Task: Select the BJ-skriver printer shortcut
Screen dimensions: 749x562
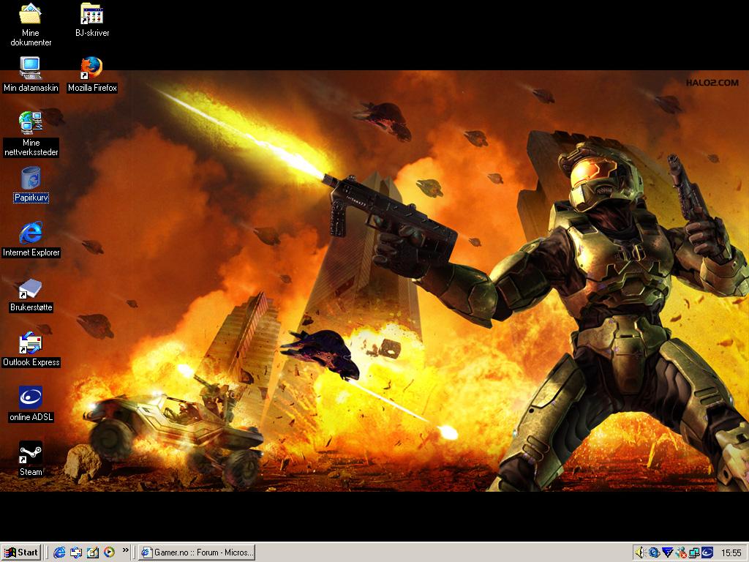Action: 92,20
